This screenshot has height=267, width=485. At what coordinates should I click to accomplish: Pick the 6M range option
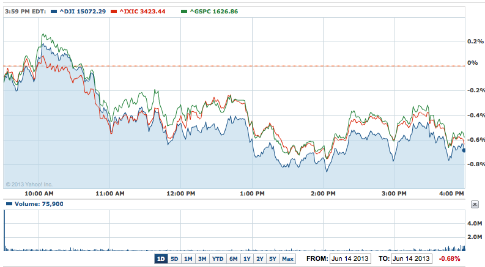coord(233,258)
